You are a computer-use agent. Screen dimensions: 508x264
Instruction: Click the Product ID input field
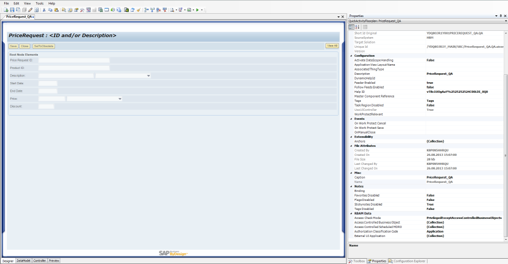pyautogui.click(x=74, y=68)
